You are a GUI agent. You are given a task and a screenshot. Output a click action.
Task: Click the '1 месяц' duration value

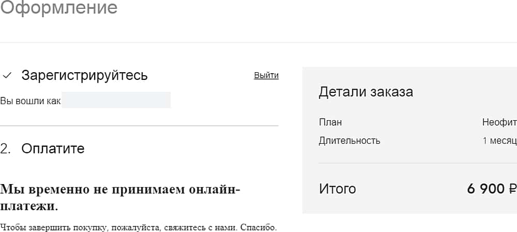tap(499, 140)
